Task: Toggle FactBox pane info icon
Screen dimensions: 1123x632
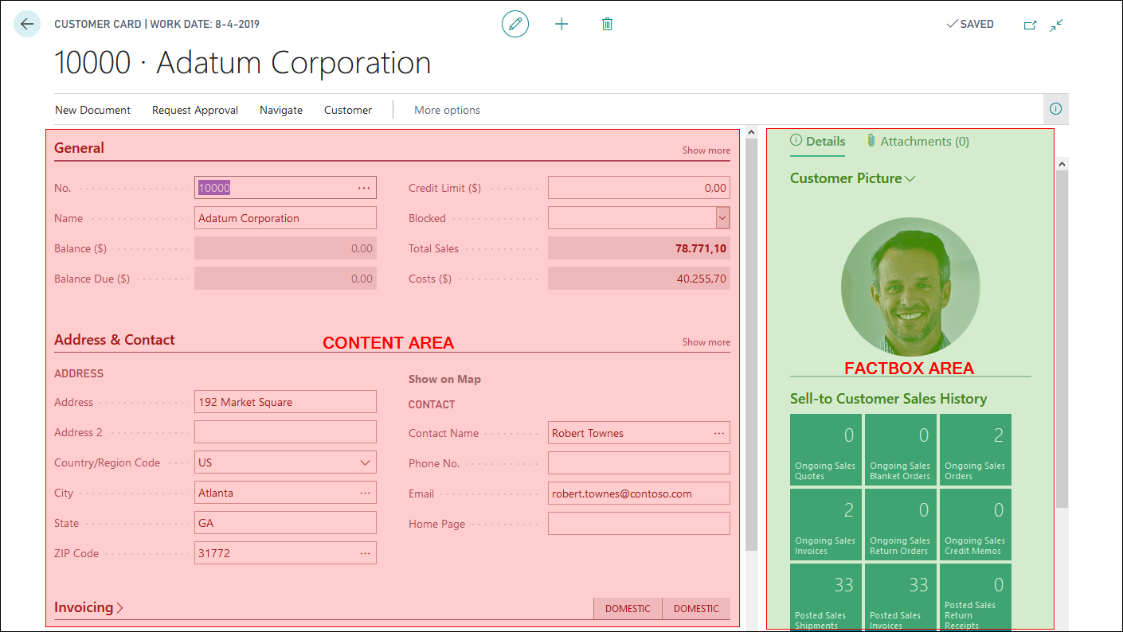Action: click(x=1055, y=109)
